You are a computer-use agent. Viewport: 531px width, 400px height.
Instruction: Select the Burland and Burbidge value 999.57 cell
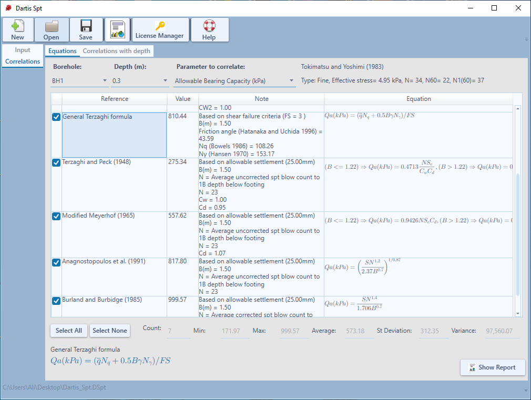point(183,306)
